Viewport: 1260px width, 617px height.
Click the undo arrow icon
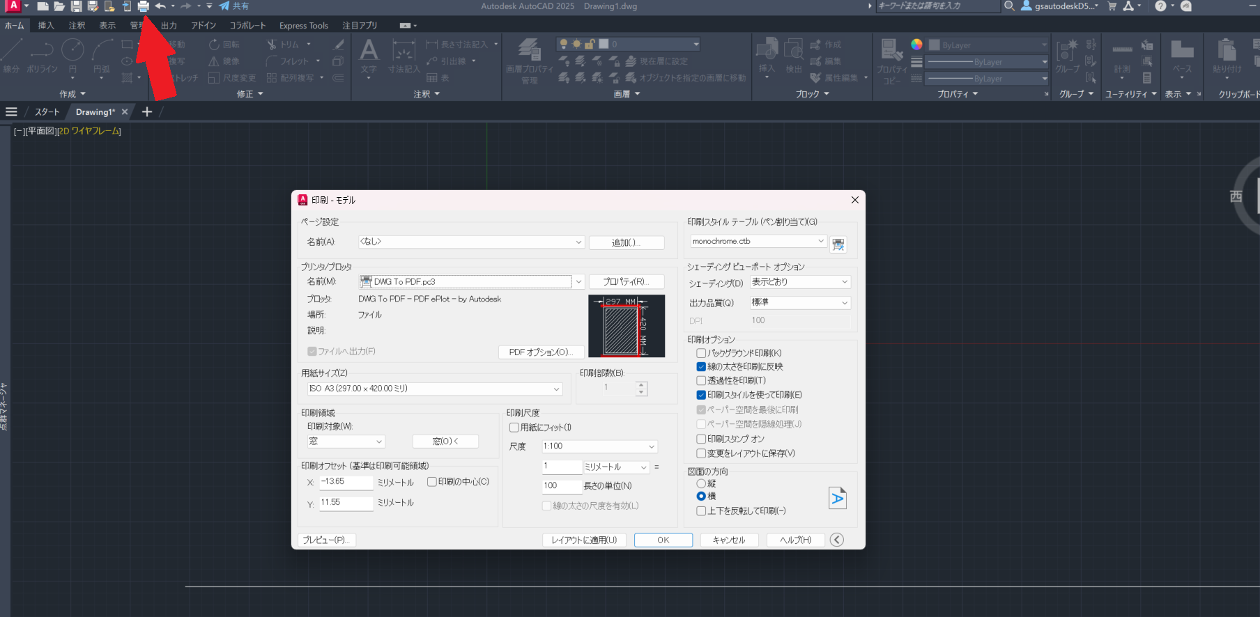160,6
